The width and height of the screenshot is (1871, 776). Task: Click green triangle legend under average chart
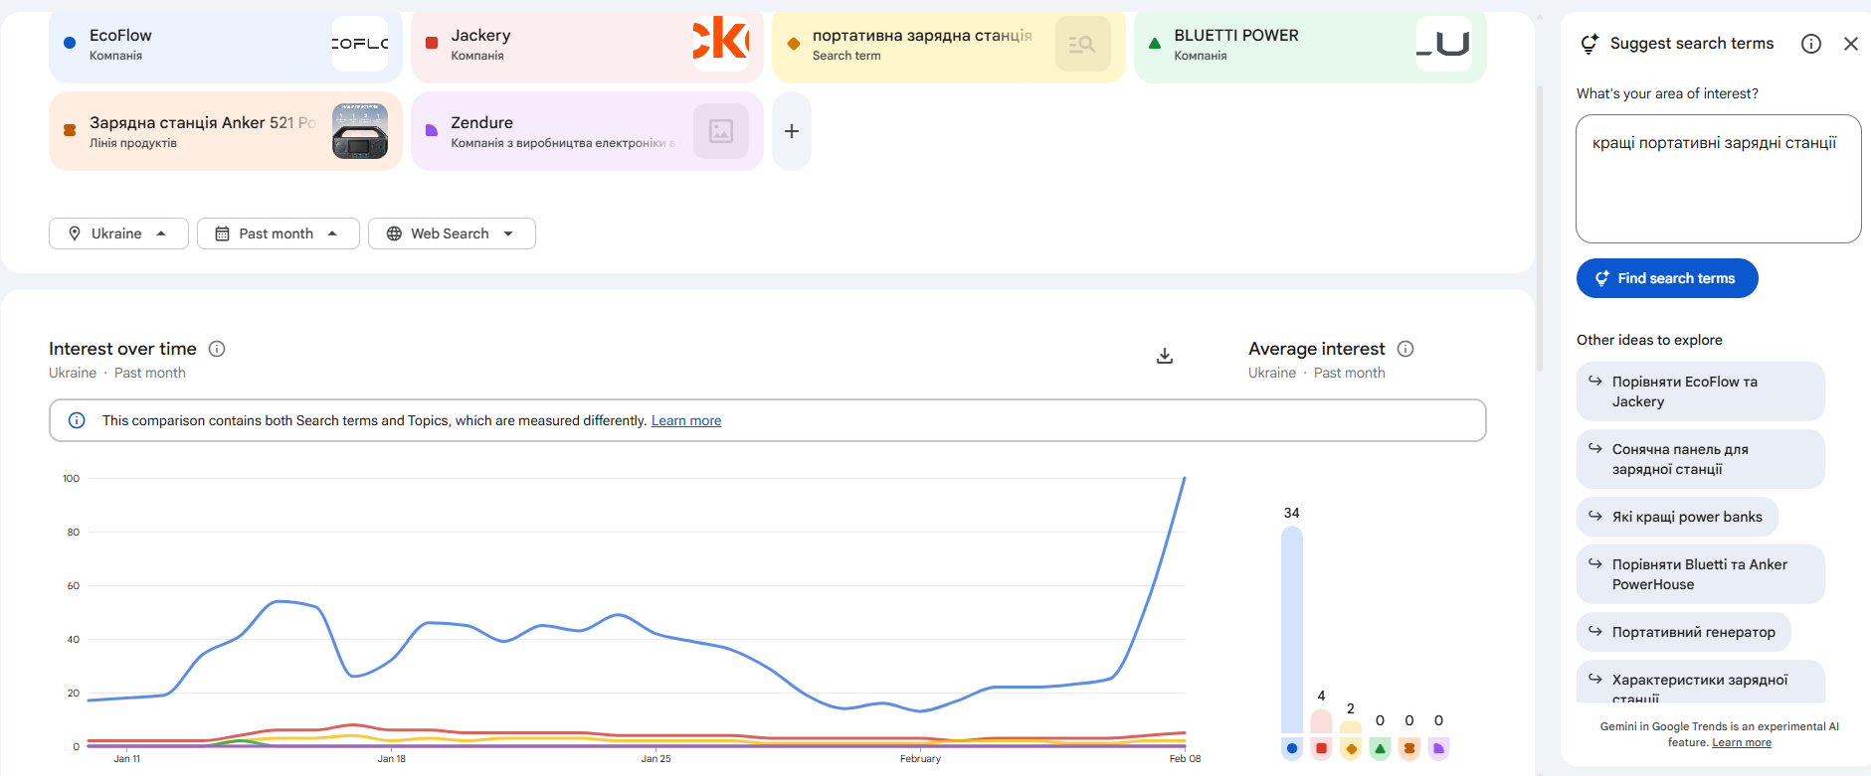click(1380, 748)
